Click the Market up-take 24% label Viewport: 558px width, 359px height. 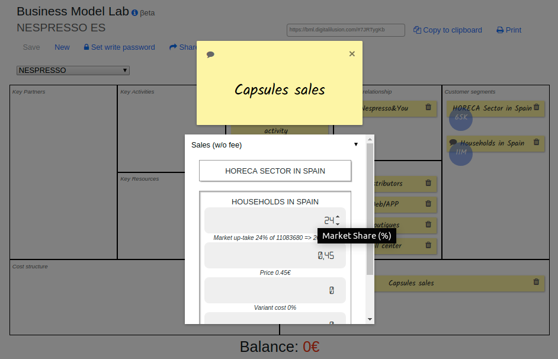265,238
